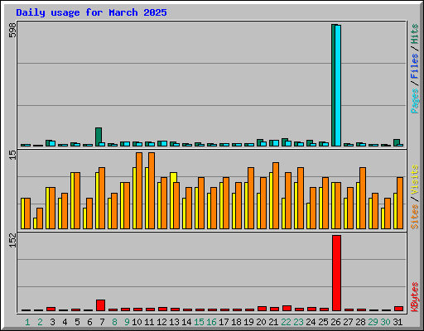
Task: Click day label 16 on the x-axis
Action: click(211, 322)
